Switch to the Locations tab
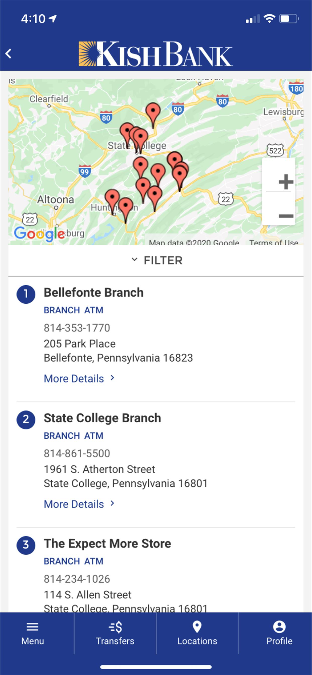 (x=197, y=633)
